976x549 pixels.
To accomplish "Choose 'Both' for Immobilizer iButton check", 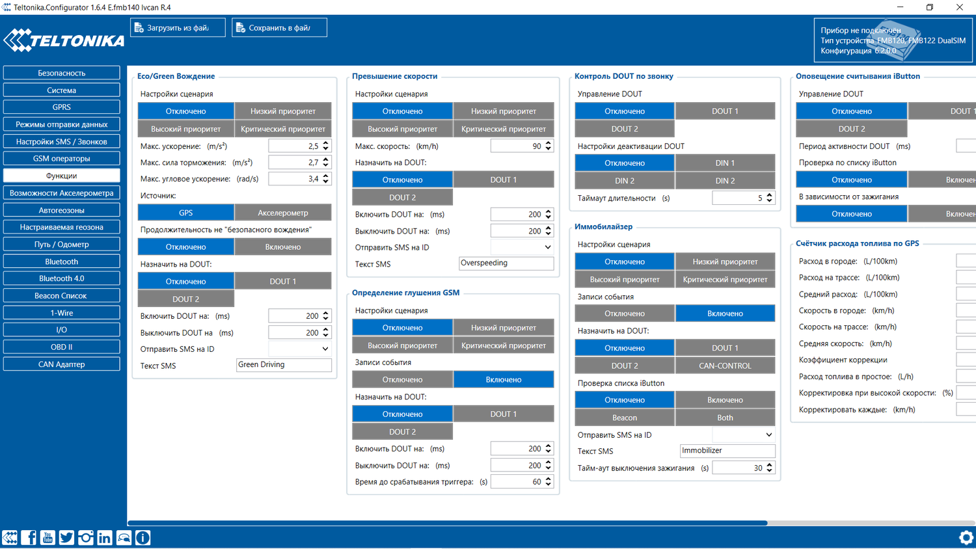I will (725, 418).
